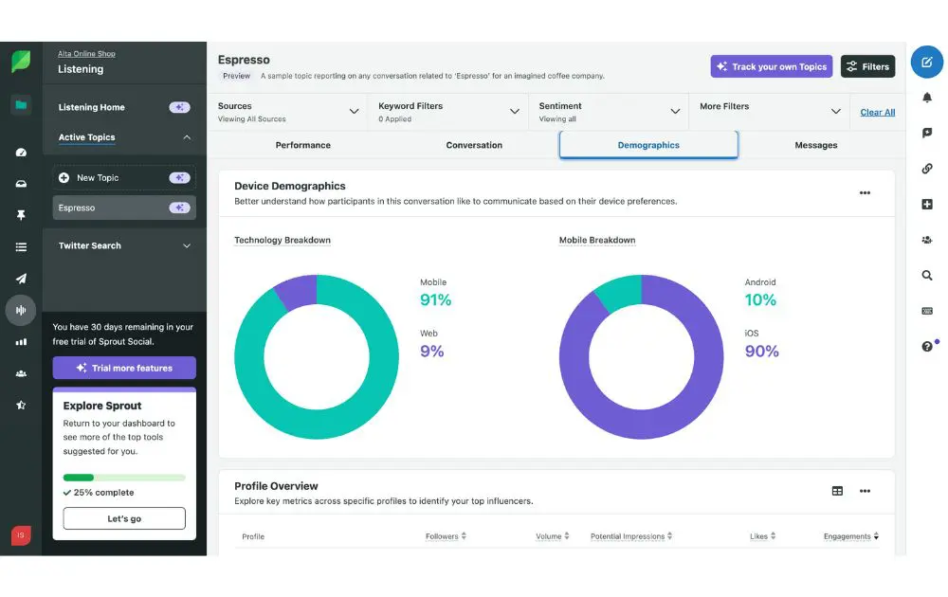The width and height of the screenshot is (948, 597).
Task: Open the More Filters dropdown
Action: click(x=769, y=111)
